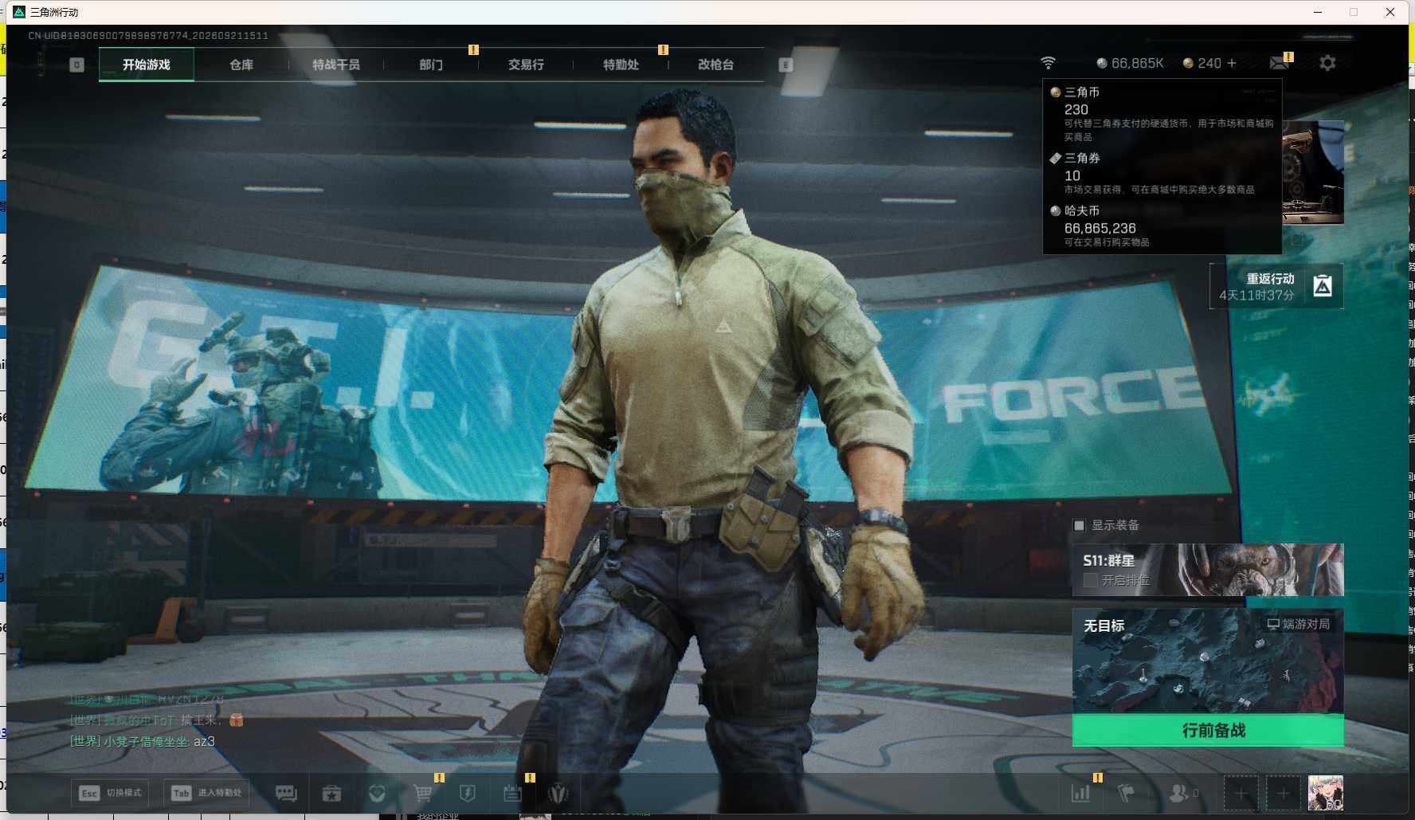Open the diamond-in-hands icon in bottom bar
Viewport: 1415px width, 820px height.
pyautogui.click(x=377, y=793)
